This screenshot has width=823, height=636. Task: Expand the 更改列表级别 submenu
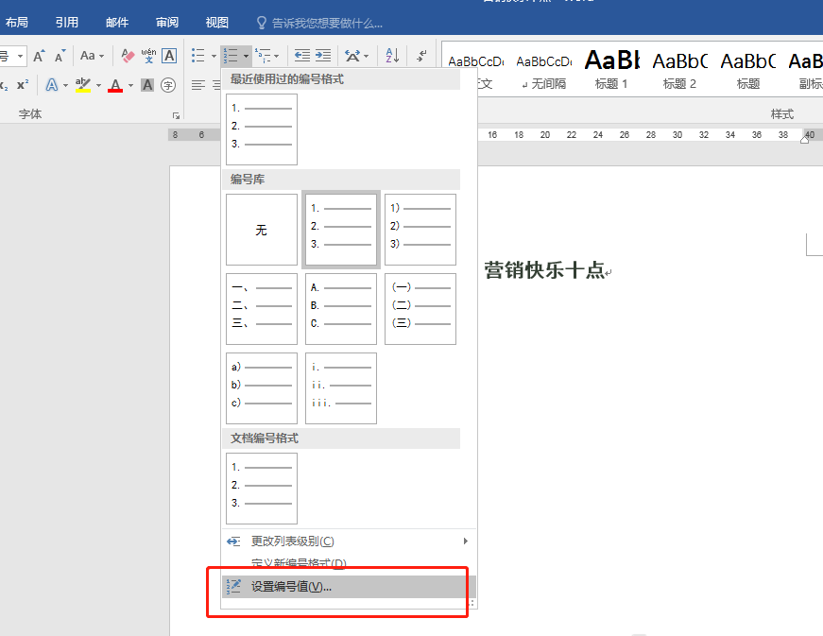tap(464, 541)
